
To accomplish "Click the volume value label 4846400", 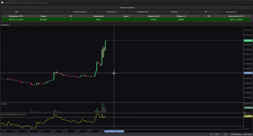I will tap(248, 108).
